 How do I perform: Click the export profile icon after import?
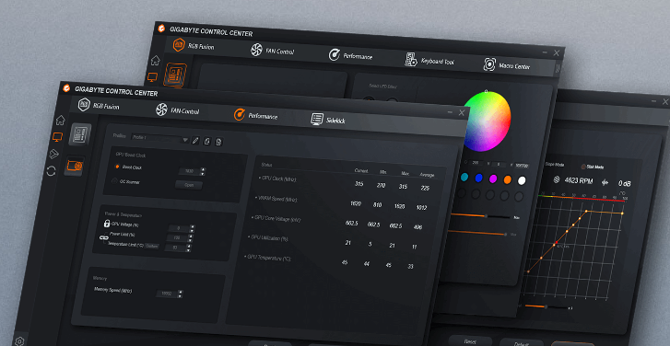pyautogui.click(x=218, y=142)
